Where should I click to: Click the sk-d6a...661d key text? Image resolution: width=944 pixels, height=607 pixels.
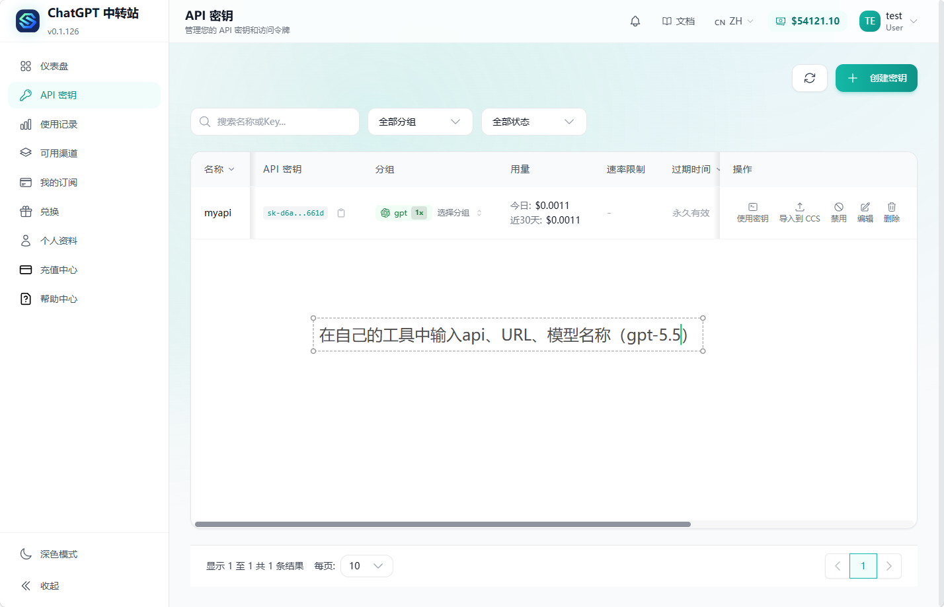coord(295,213)
